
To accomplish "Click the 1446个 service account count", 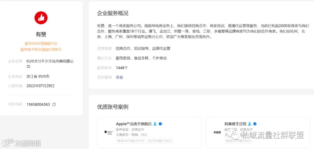I will click(122, 68).
